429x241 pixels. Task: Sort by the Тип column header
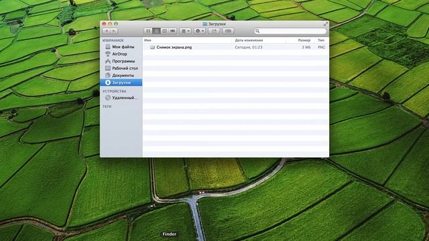coord(322,40)
